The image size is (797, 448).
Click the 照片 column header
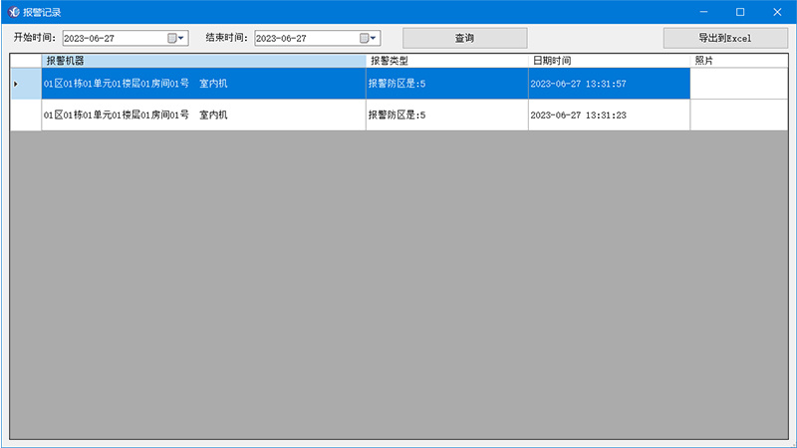click(739, 61)
